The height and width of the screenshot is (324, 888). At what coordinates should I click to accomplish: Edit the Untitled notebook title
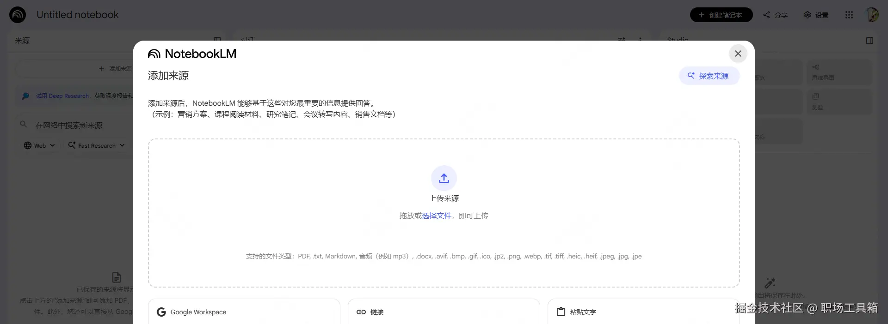[78, 15]
